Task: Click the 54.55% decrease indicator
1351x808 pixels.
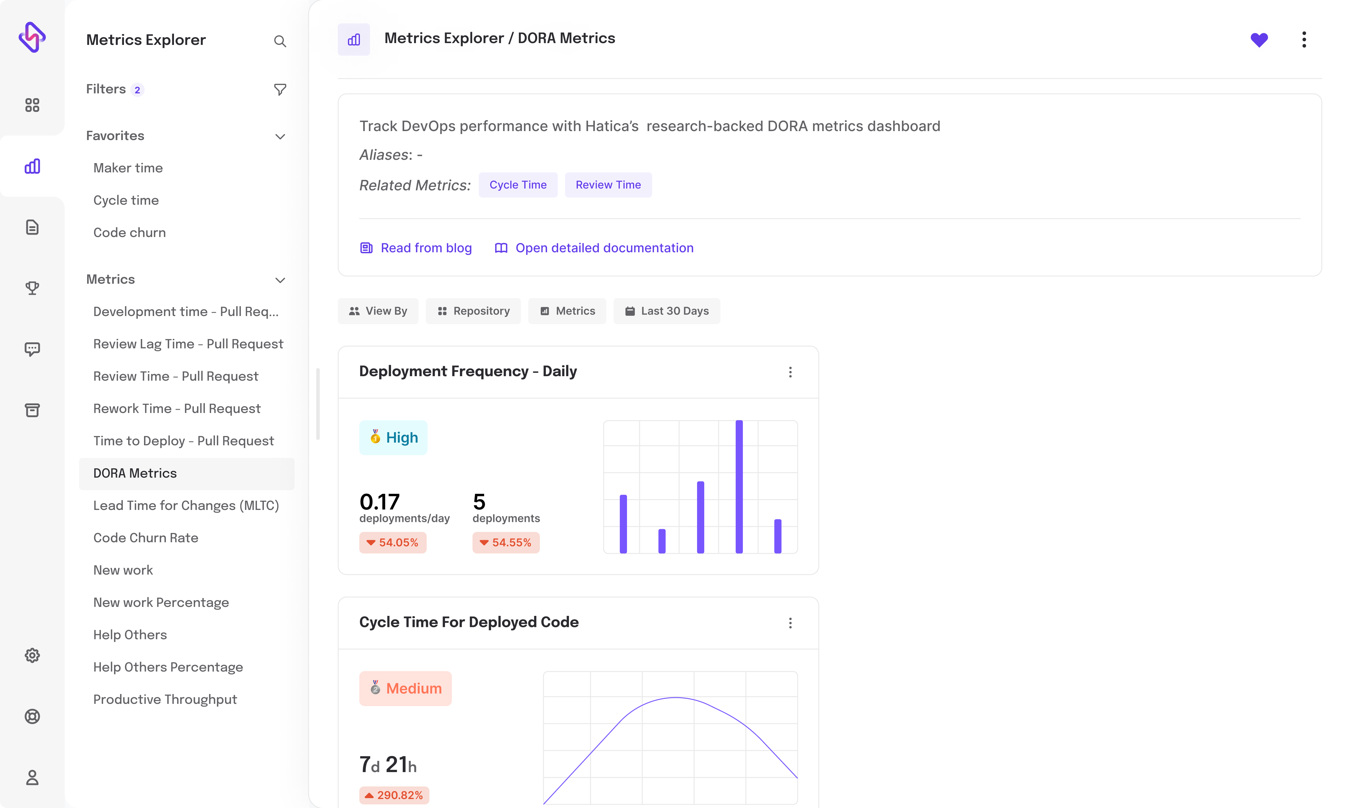Action: tap(505, 542)
